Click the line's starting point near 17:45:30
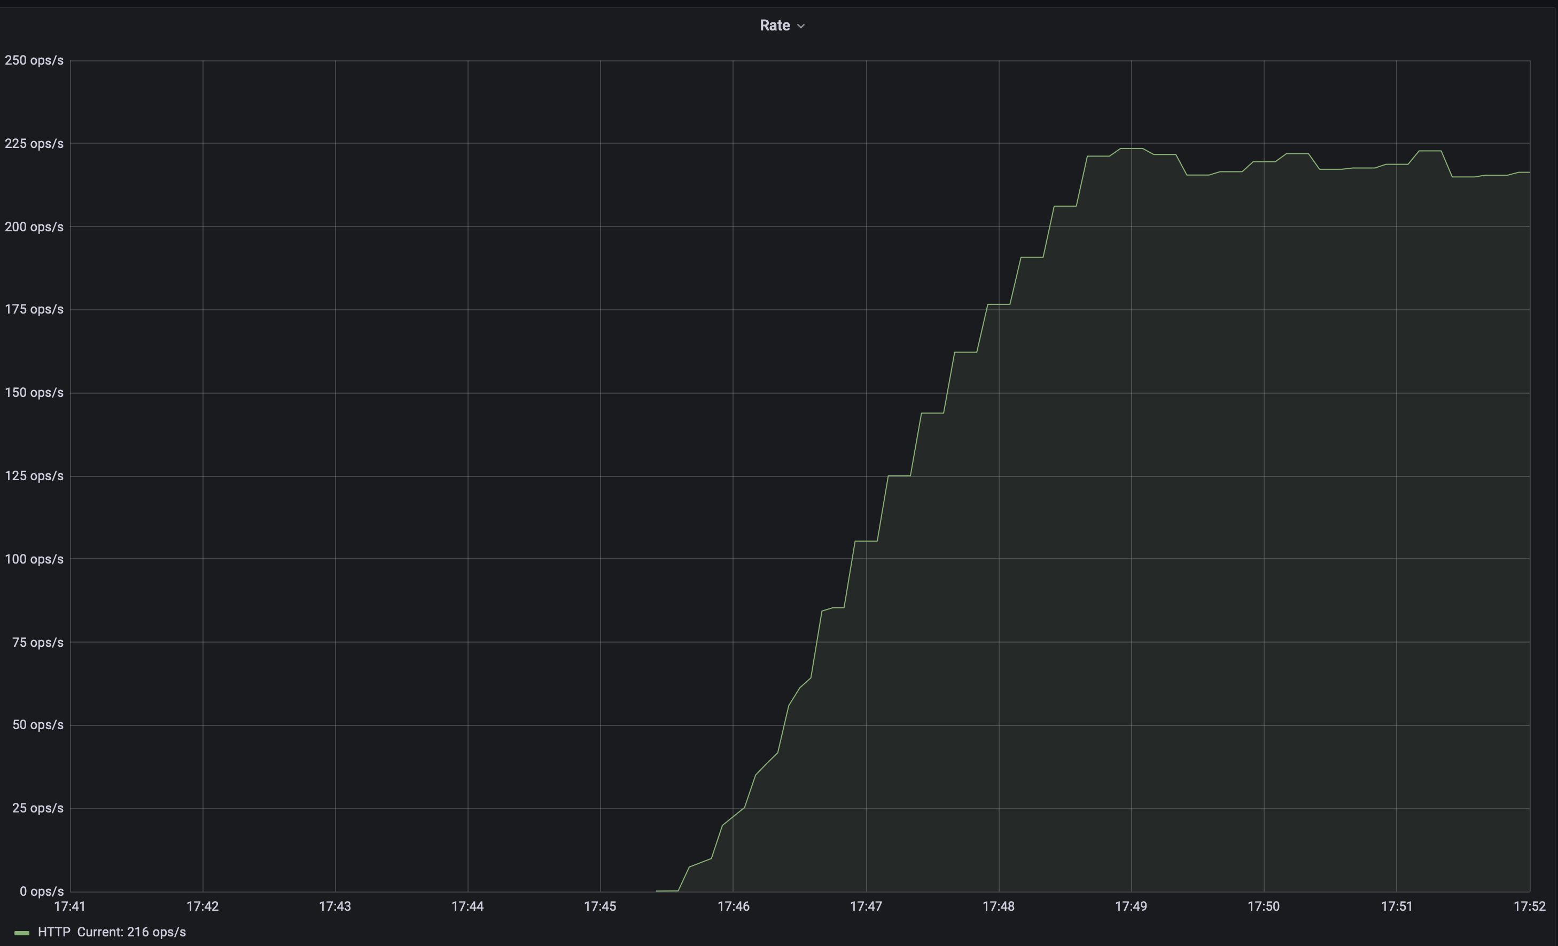 click(658, 890)
